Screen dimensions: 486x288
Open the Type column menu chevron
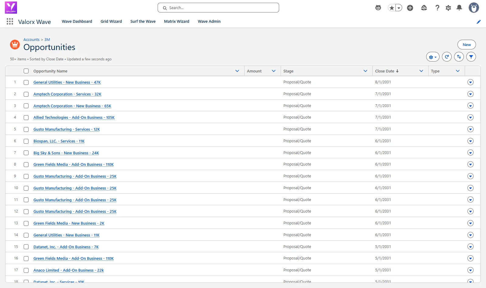pyautogui.click(x=458, y=71)
